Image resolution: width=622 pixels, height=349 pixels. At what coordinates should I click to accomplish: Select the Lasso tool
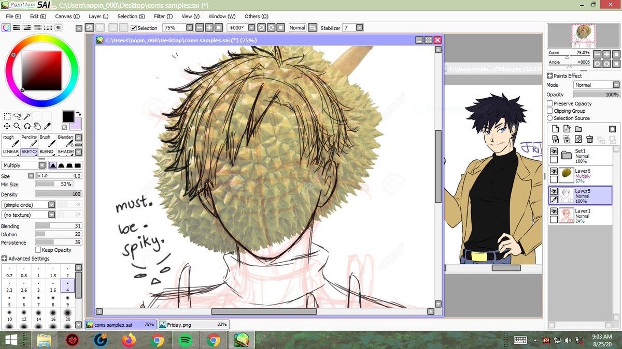tap(17, 116)
